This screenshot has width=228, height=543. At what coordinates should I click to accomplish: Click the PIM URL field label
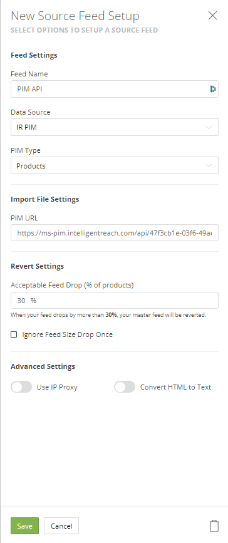(x=24, y=218)
